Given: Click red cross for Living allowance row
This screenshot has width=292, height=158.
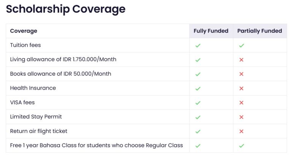Looking at the screenshot, I should tap(241, 60).
